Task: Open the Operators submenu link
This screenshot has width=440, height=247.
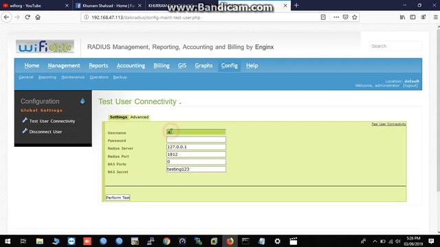Action: coord(99,77)
